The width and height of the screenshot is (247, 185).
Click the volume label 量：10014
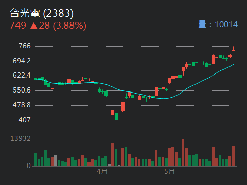[218, 24]
